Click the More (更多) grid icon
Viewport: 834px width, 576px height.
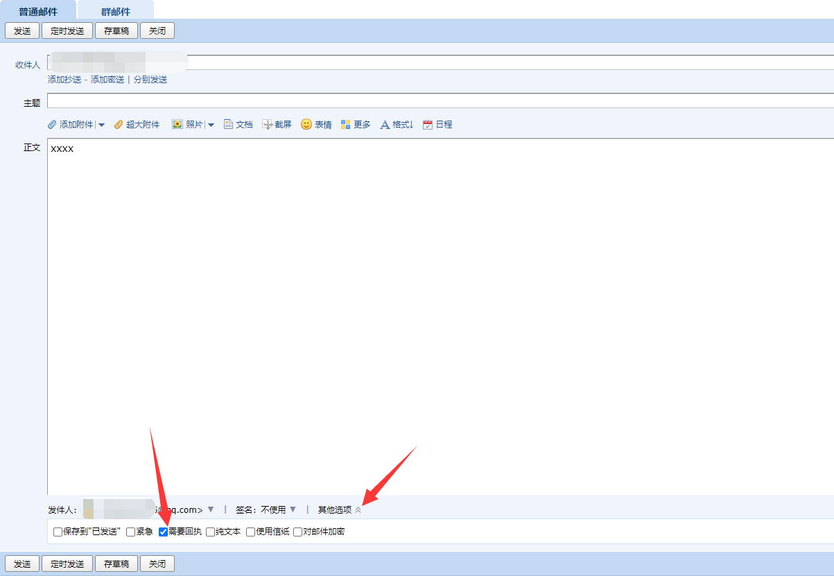pyautogui.click(x=345, y=125)
